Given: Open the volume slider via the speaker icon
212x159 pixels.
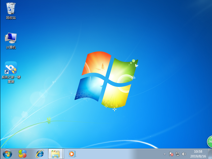Looking at the screenshot, I should click(184, 154).
